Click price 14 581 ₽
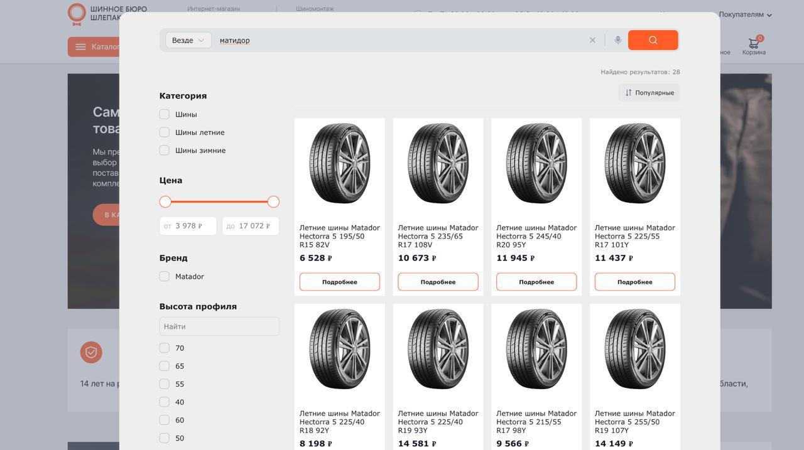Screen dimensions: 804x450 pos(417,444)
